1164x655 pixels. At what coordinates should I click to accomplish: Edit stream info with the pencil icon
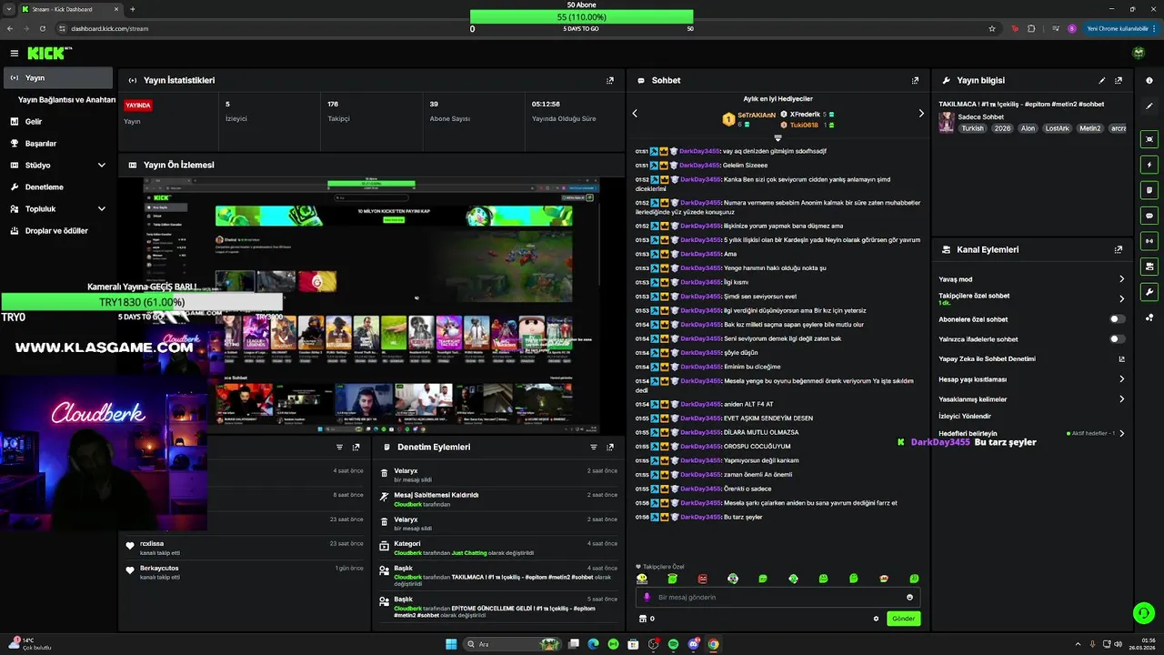click(x=1102, y=80)
